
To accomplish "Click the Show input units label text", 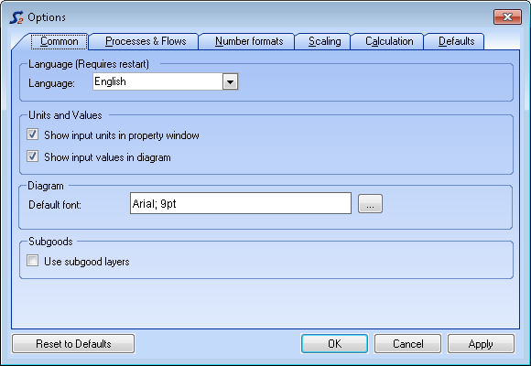I will coord(122,135).
